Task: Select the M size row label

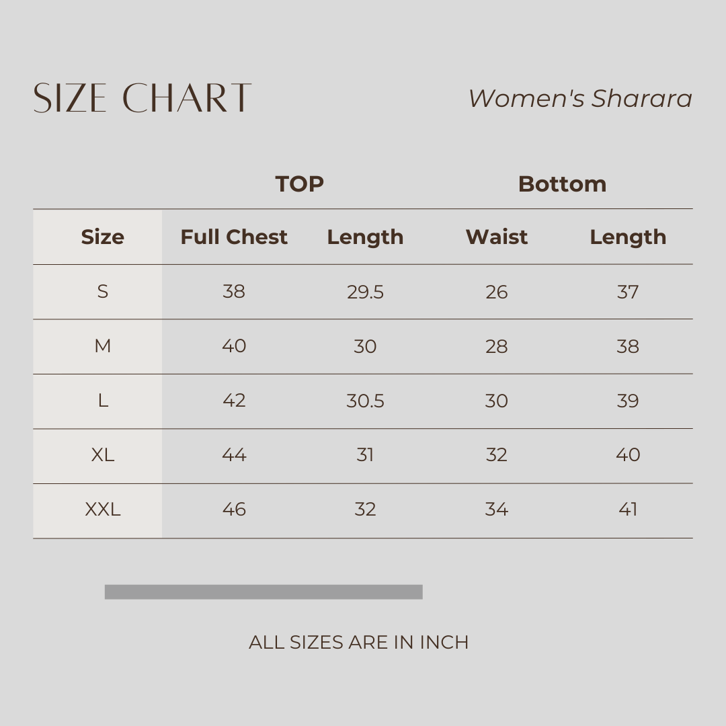Action: (x=102, y=346)
